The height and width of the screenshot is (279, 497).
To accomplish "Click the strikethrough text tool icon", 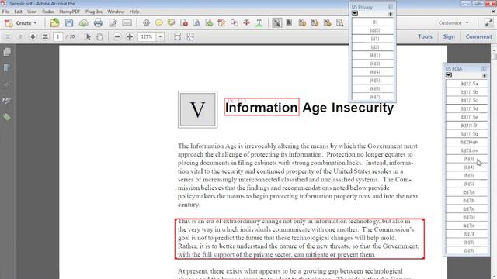I will point(246,22).
